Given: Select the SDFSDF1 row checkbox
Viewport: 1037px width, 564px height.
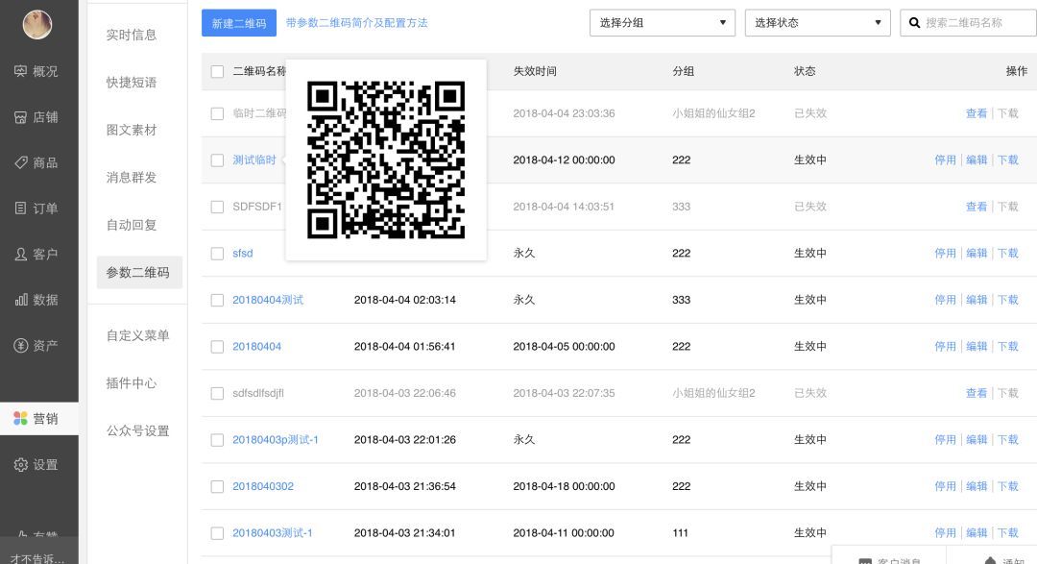Looking at the screenshot, I should tap(217, 208).
